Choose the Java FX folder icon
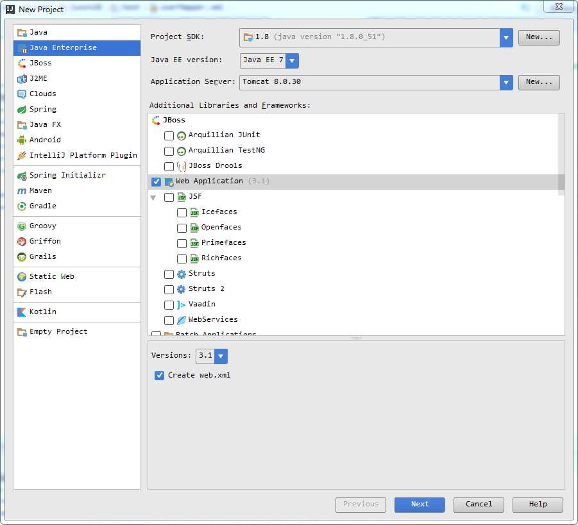Image resolution: width=578 pixels, height=525 pixels. coord(22,125)
